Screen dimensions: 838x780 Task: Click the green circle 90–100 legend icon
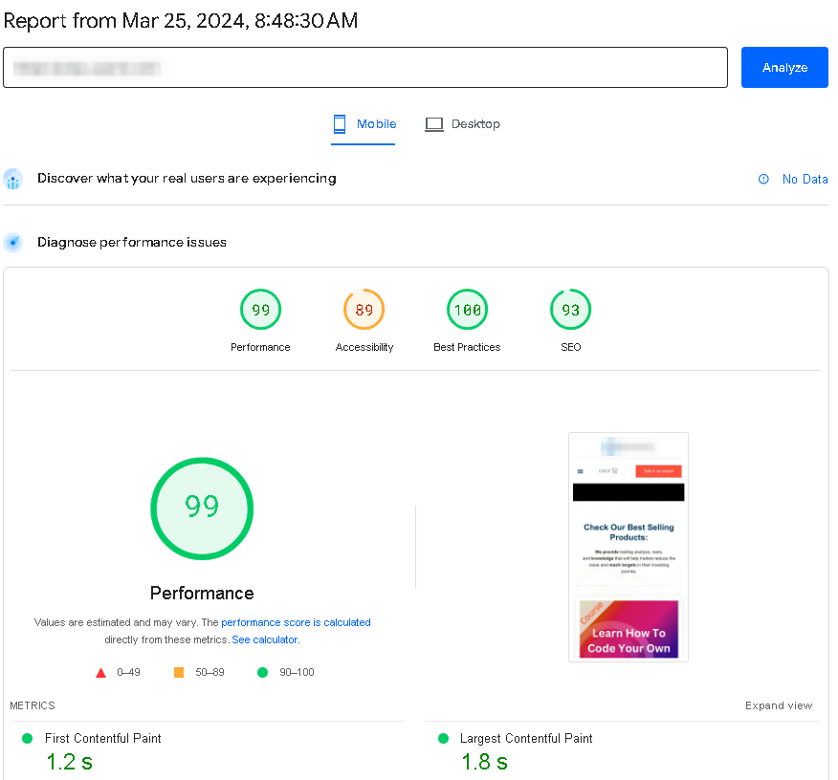click(x=262, y=673)
